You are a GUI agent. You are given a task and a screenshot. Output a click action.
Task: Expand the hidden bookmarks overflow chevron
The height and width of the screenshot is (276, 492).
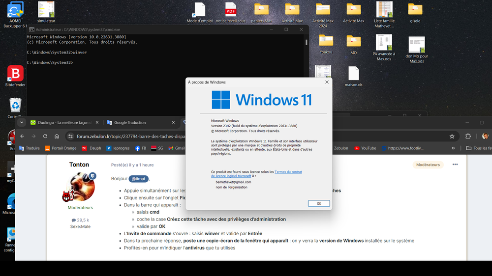[453, 148]
